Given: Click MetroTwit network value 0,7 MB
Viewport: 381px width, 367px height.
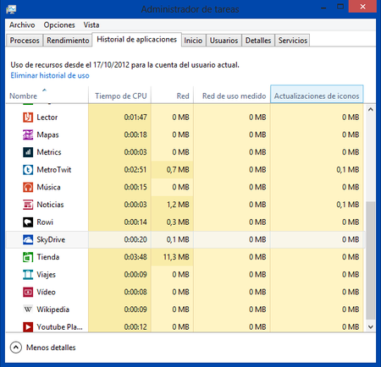Looking at the screenshot, I should tap(178, 170).
